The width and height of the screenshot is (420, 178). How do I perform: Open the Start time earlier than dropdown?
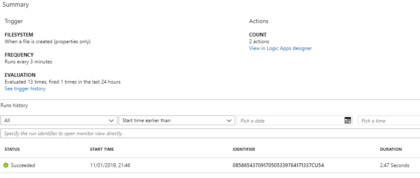(x=177, y=120)
